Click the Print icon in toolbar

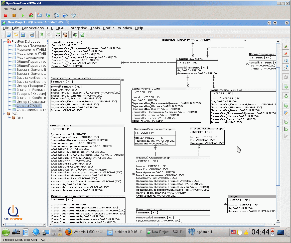pos(32,35)
